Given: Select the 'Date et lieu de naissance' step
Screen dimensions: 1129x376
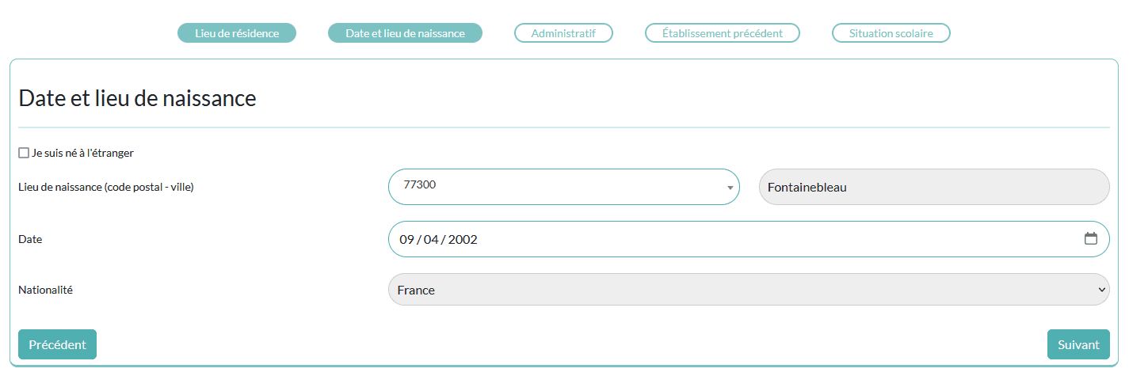Looking at the screenshot, I should 405,33.
